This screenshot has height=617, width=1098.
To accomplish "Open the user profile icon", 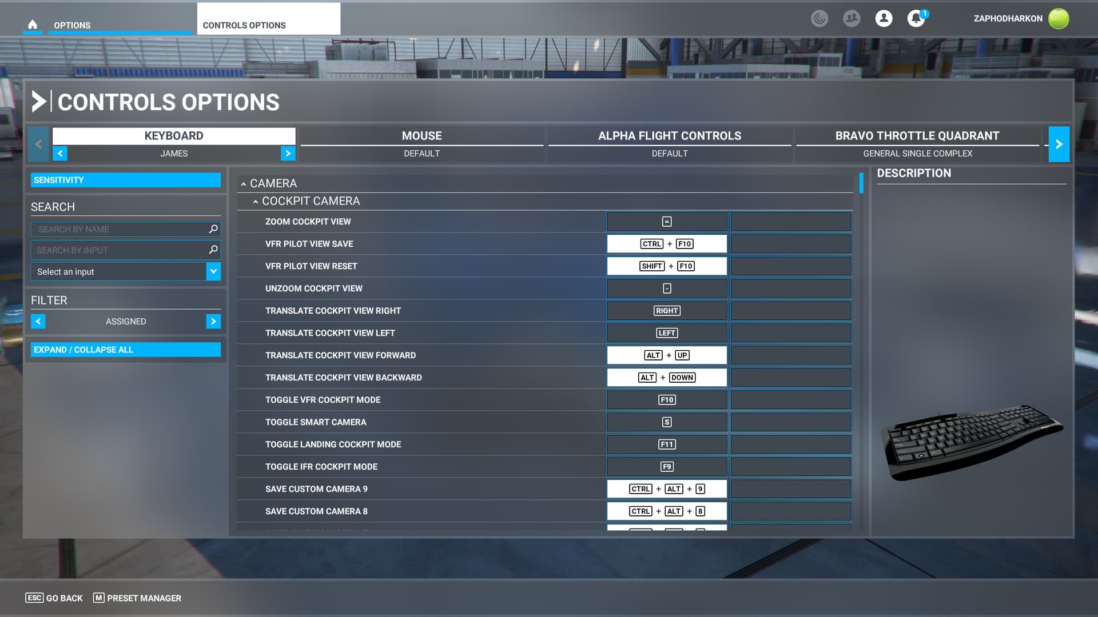I will (884, 18).
